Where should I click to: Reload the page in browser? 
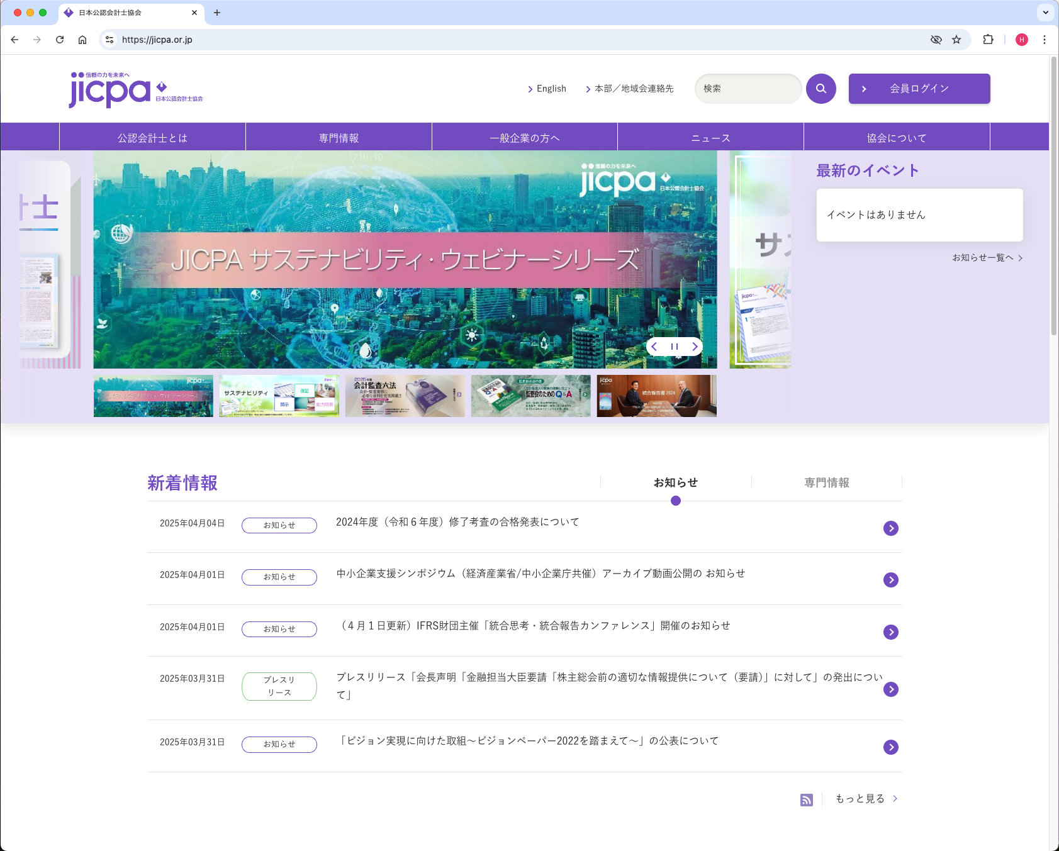pos(60,40)
